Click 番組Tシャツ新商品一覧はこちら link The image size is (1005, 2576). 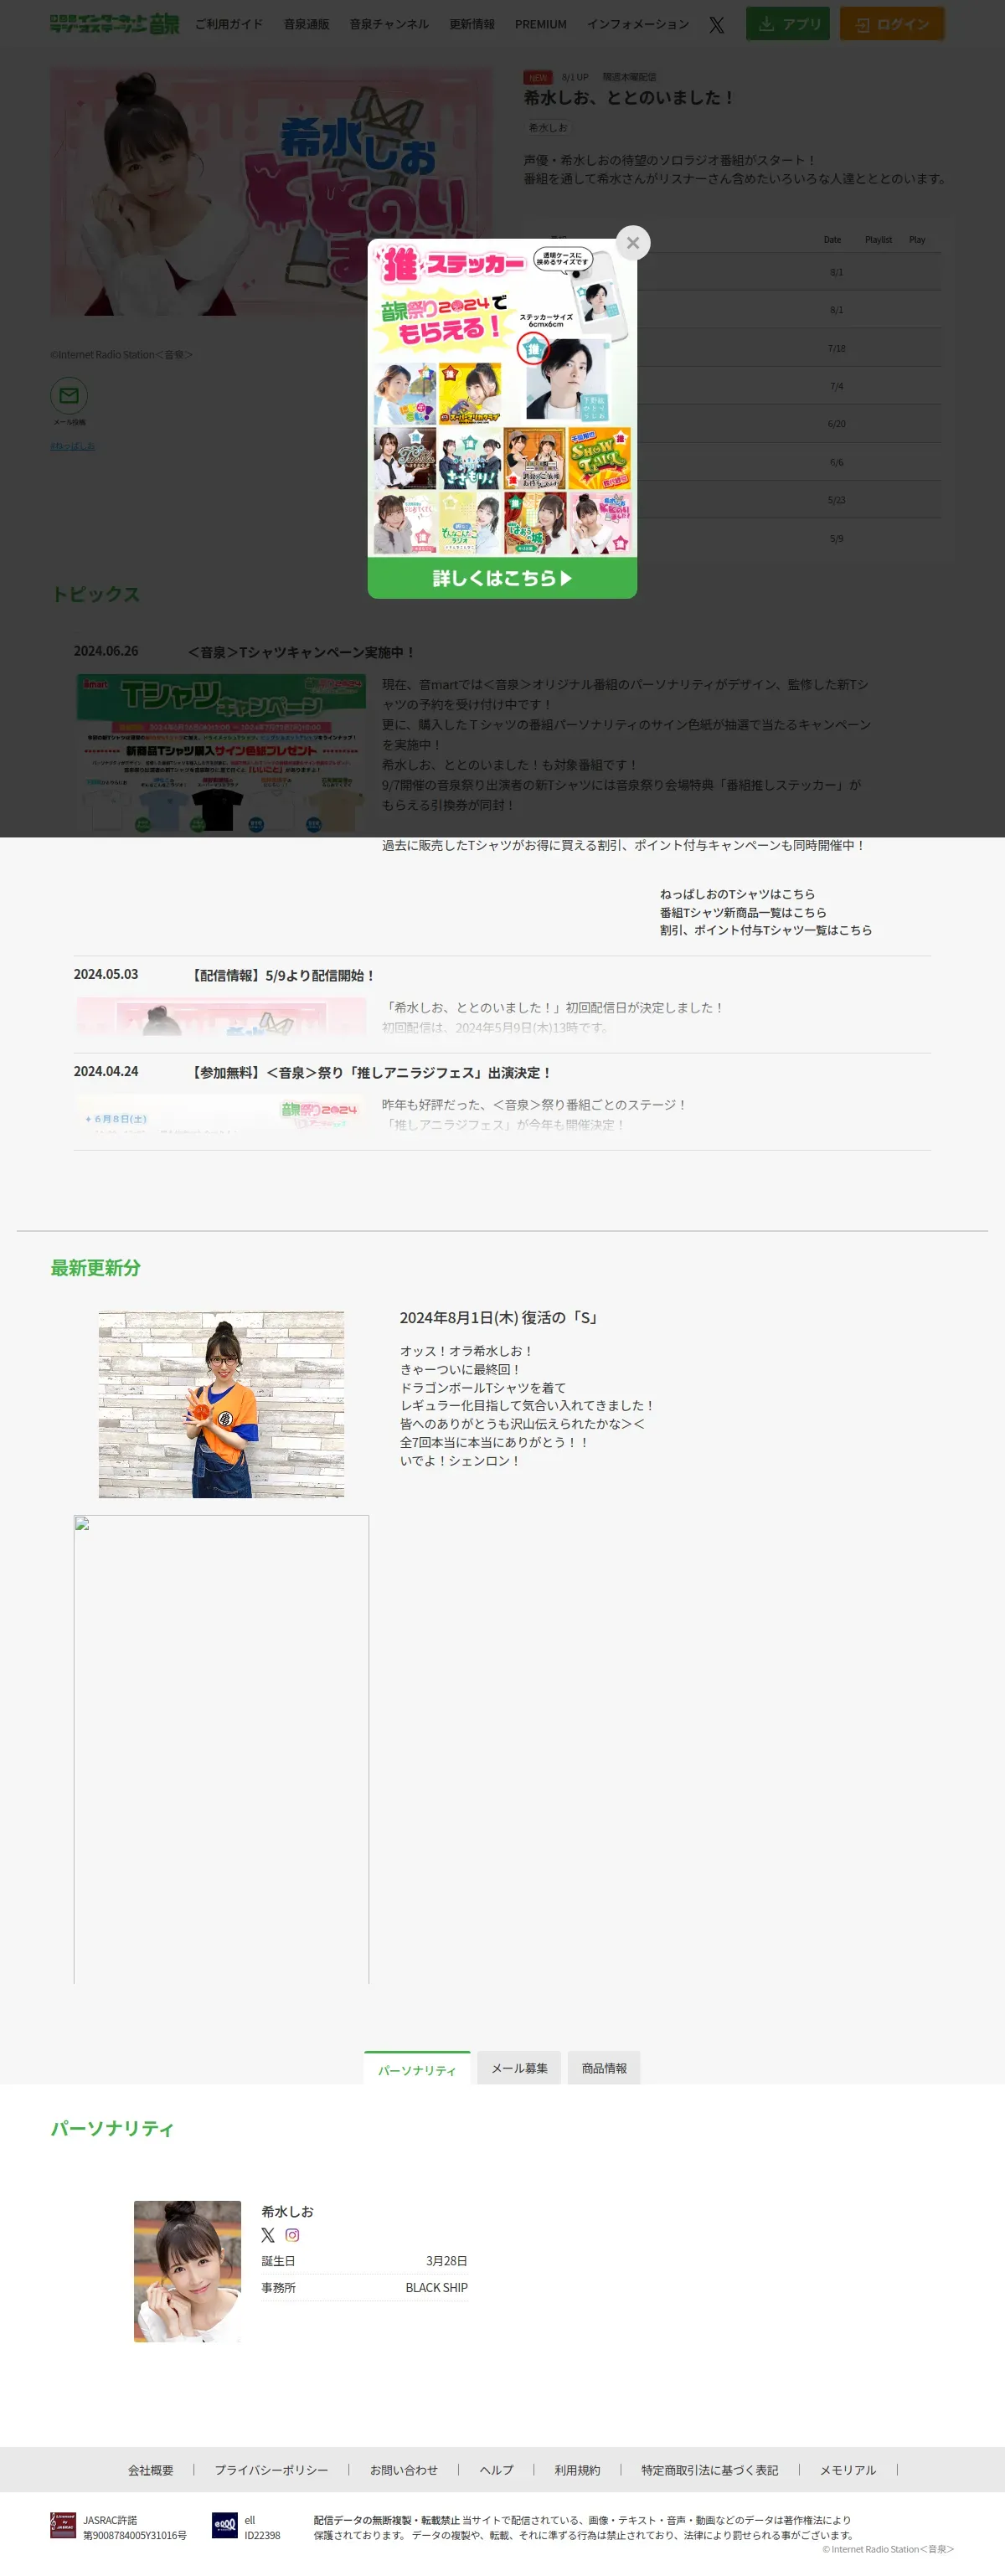pyautogui.click(x=743, y=912)
